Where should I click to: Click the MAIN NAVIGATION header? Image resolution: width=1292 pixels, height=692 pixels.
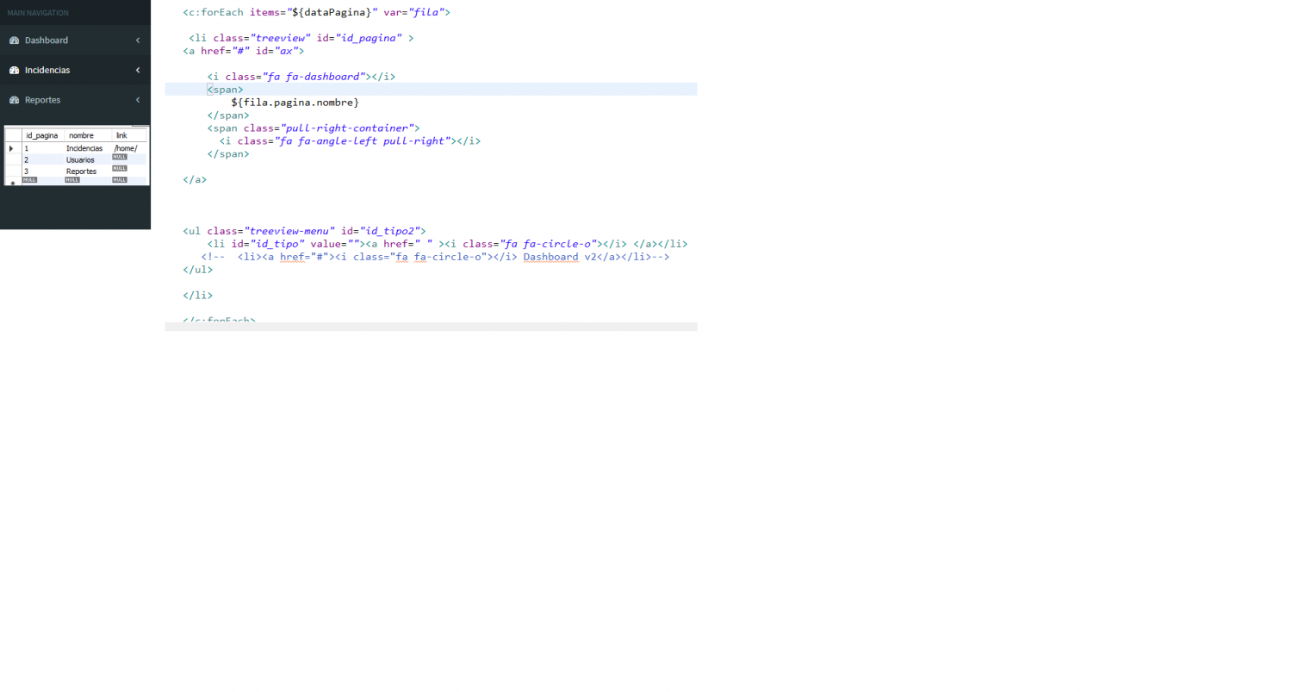point(38,13)
